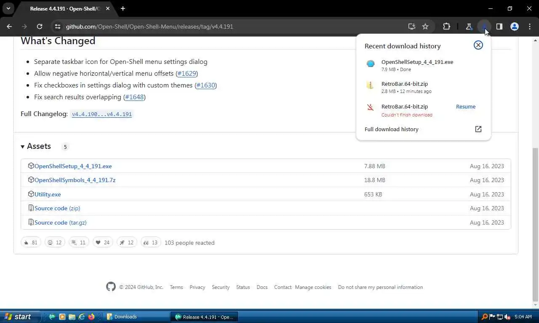Toggle the browser side panel

click(x=499, y=26)
